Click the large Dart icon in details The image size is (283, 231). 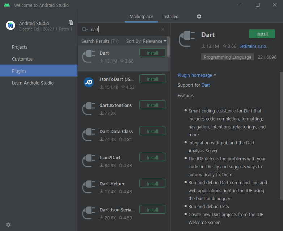click(x=187, y=39)
